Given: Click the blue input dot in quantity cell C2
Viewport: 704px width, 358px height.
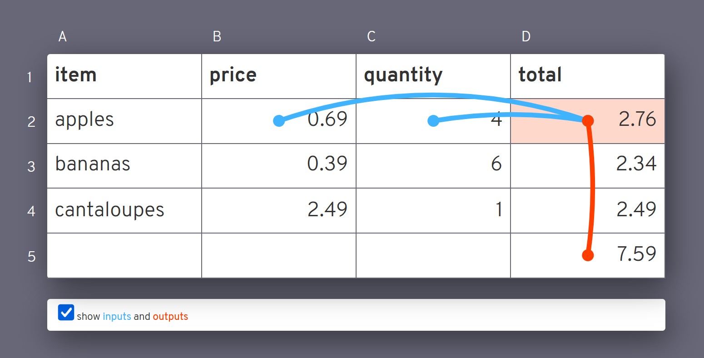Looking at the screenshot, I should tap(433, 121).
